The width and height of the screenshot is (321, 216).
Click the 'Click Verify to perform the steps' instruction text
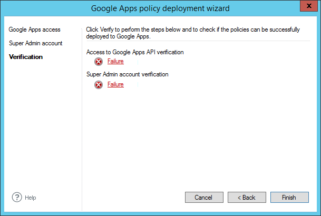[x=193, y=33]
